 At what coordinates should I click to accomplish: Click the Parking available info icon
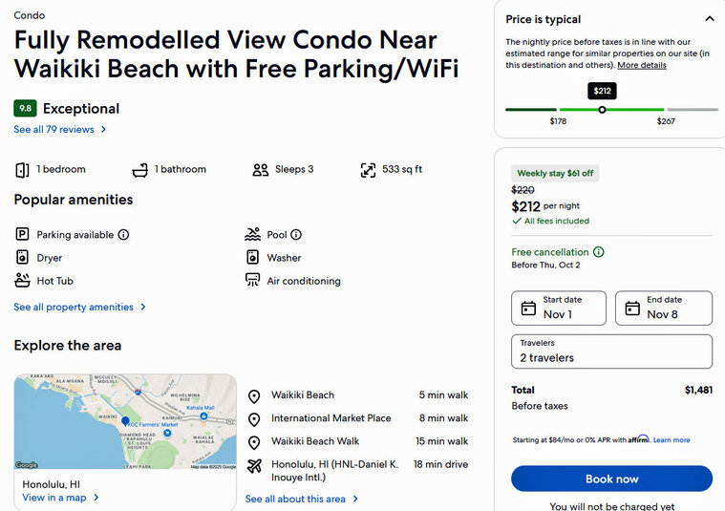(123, 235)
